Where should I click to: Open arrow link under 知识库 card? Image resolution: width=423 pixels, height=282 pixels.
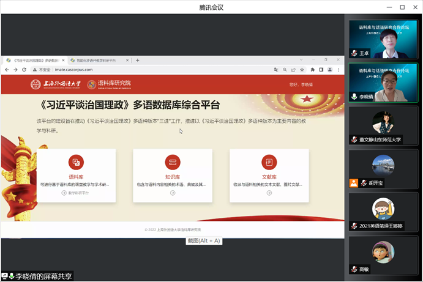tap(173, 193)
